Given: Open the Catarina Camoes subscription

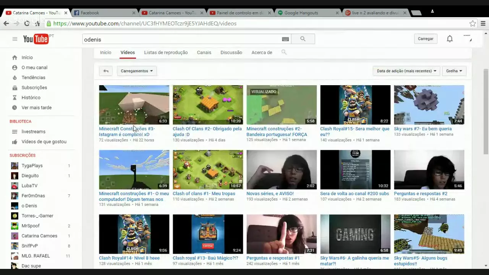Looking at the screenshot, I should (40, 236).
